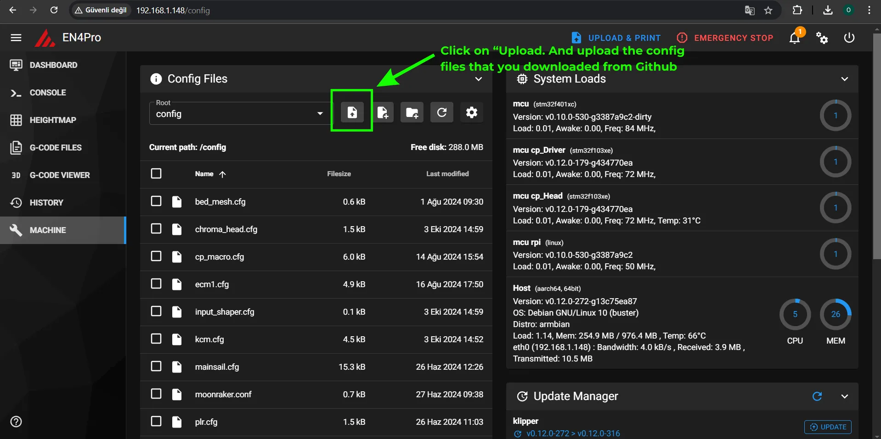Check the moonraker.conf checkbox
The image size is (881, 439).
click(156, 394)
